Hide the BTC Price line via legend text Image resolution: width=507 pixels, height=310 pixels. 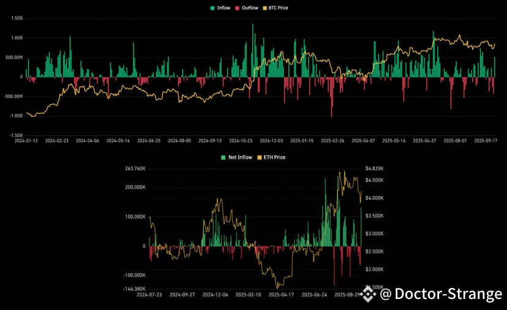(279, 8)
